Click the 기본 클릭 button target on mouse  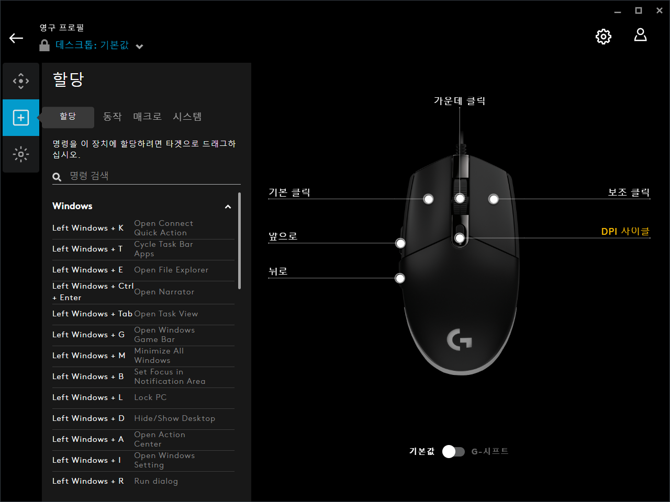[428, 198]
